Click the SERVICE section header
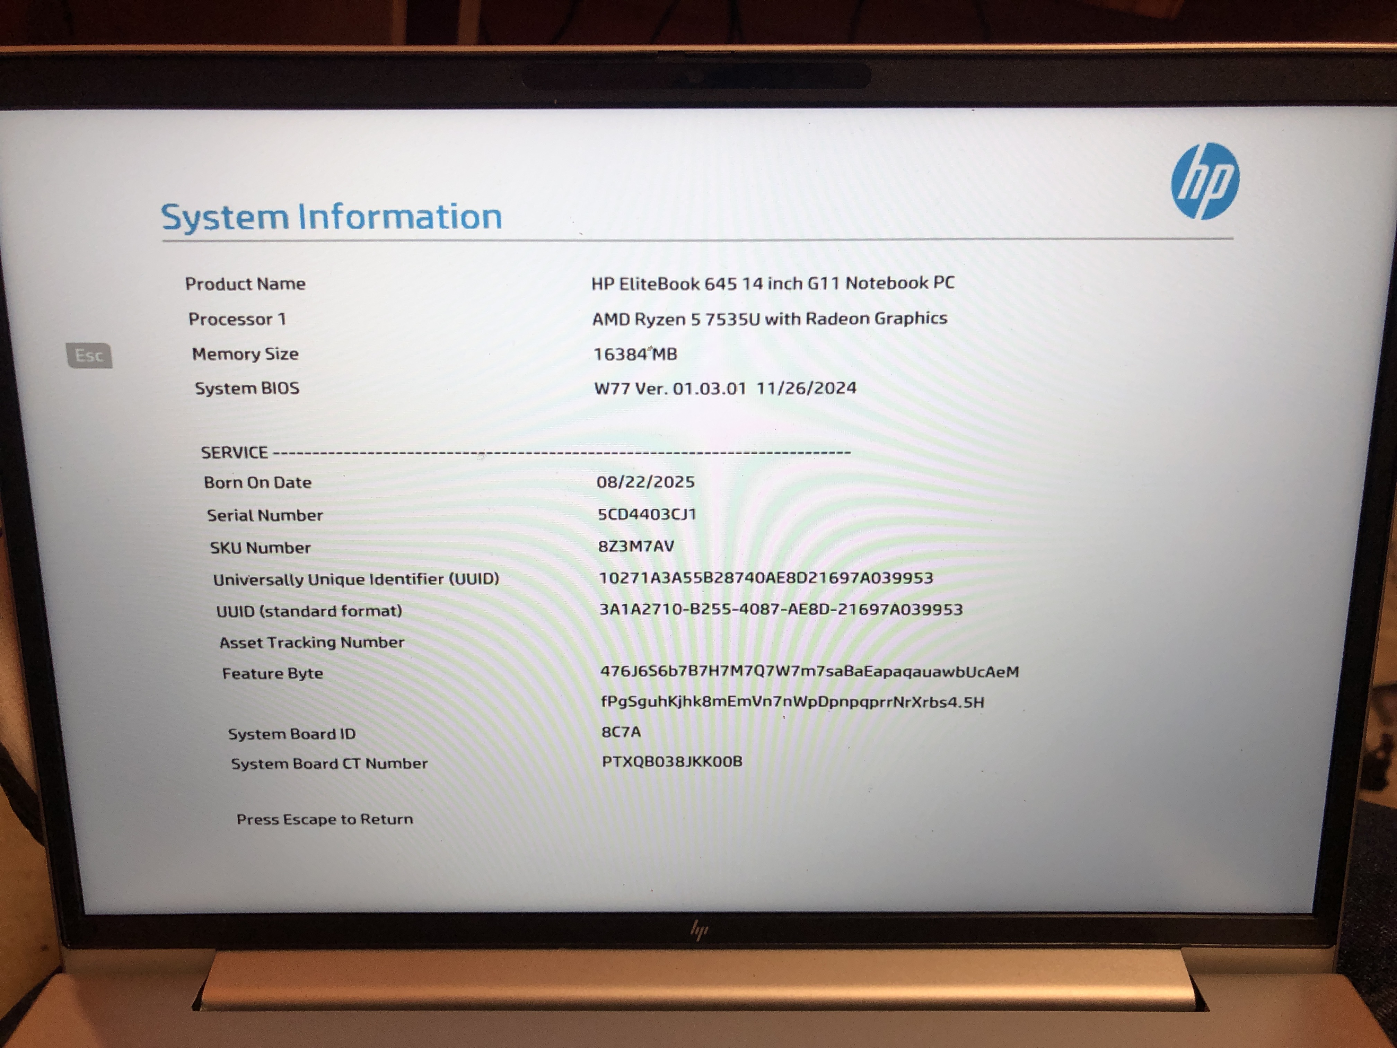The image size is (1397, 1048). pos(234,452)
